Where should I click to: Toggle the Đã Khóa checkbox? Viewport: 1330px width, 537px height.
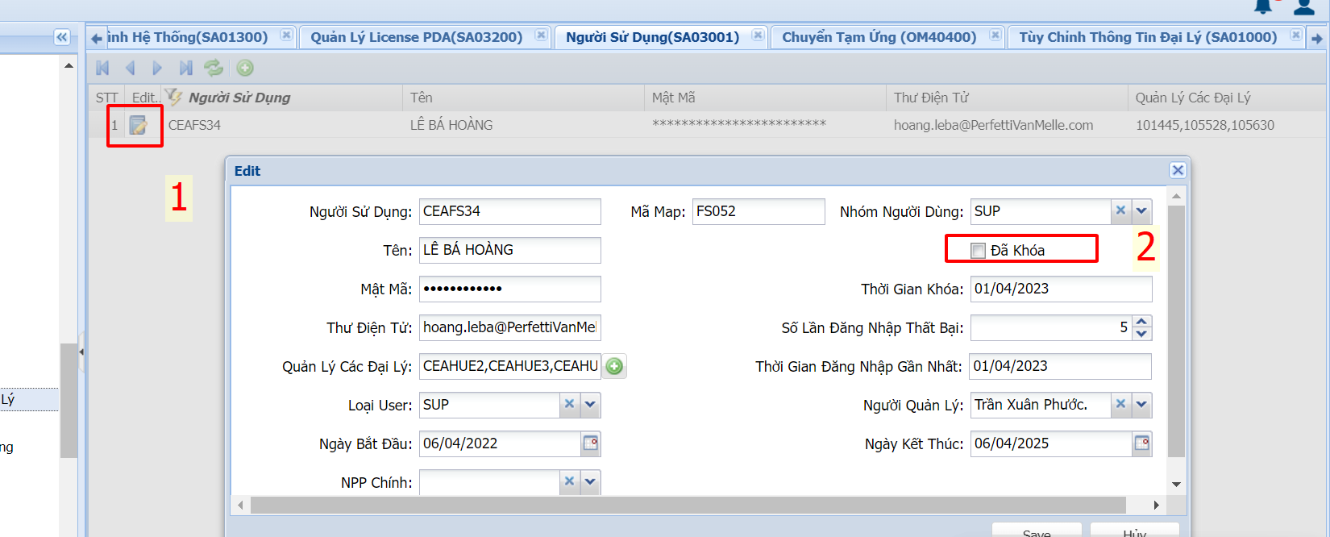[979, 251]
